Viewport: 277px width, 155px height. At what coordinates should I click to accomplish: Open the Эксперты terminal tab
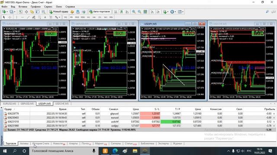(164, 143)
